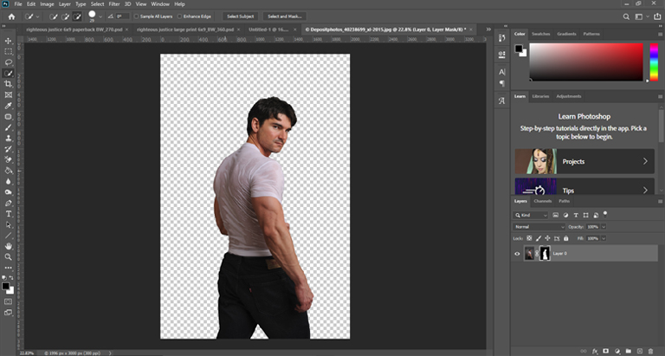Click the Select and Mask button
This screenshot has width=665, height=356.
click(x=285, y=16)
